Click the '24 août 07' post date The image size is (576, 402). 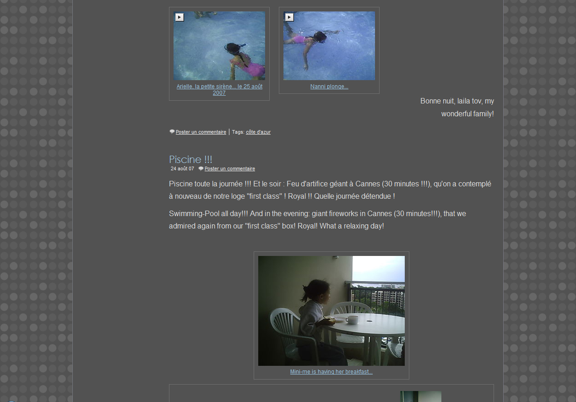[182, 169]
